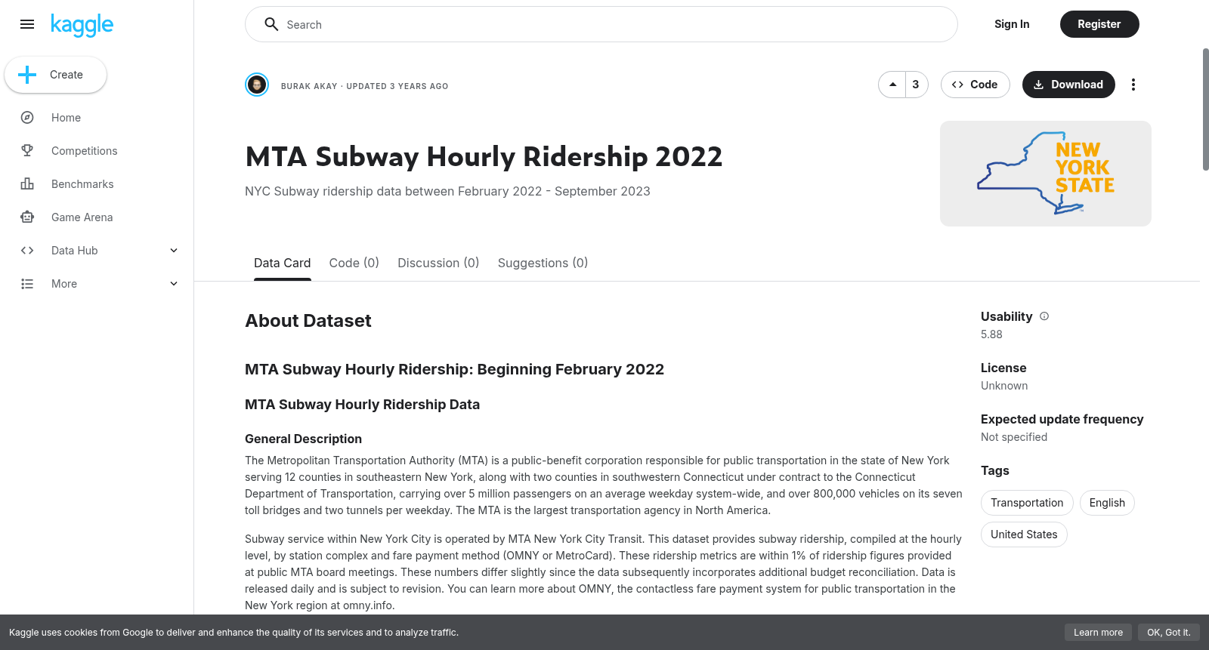Open the three-dot options menu
Viewport: 1209px width, 650px height.
1133,85
